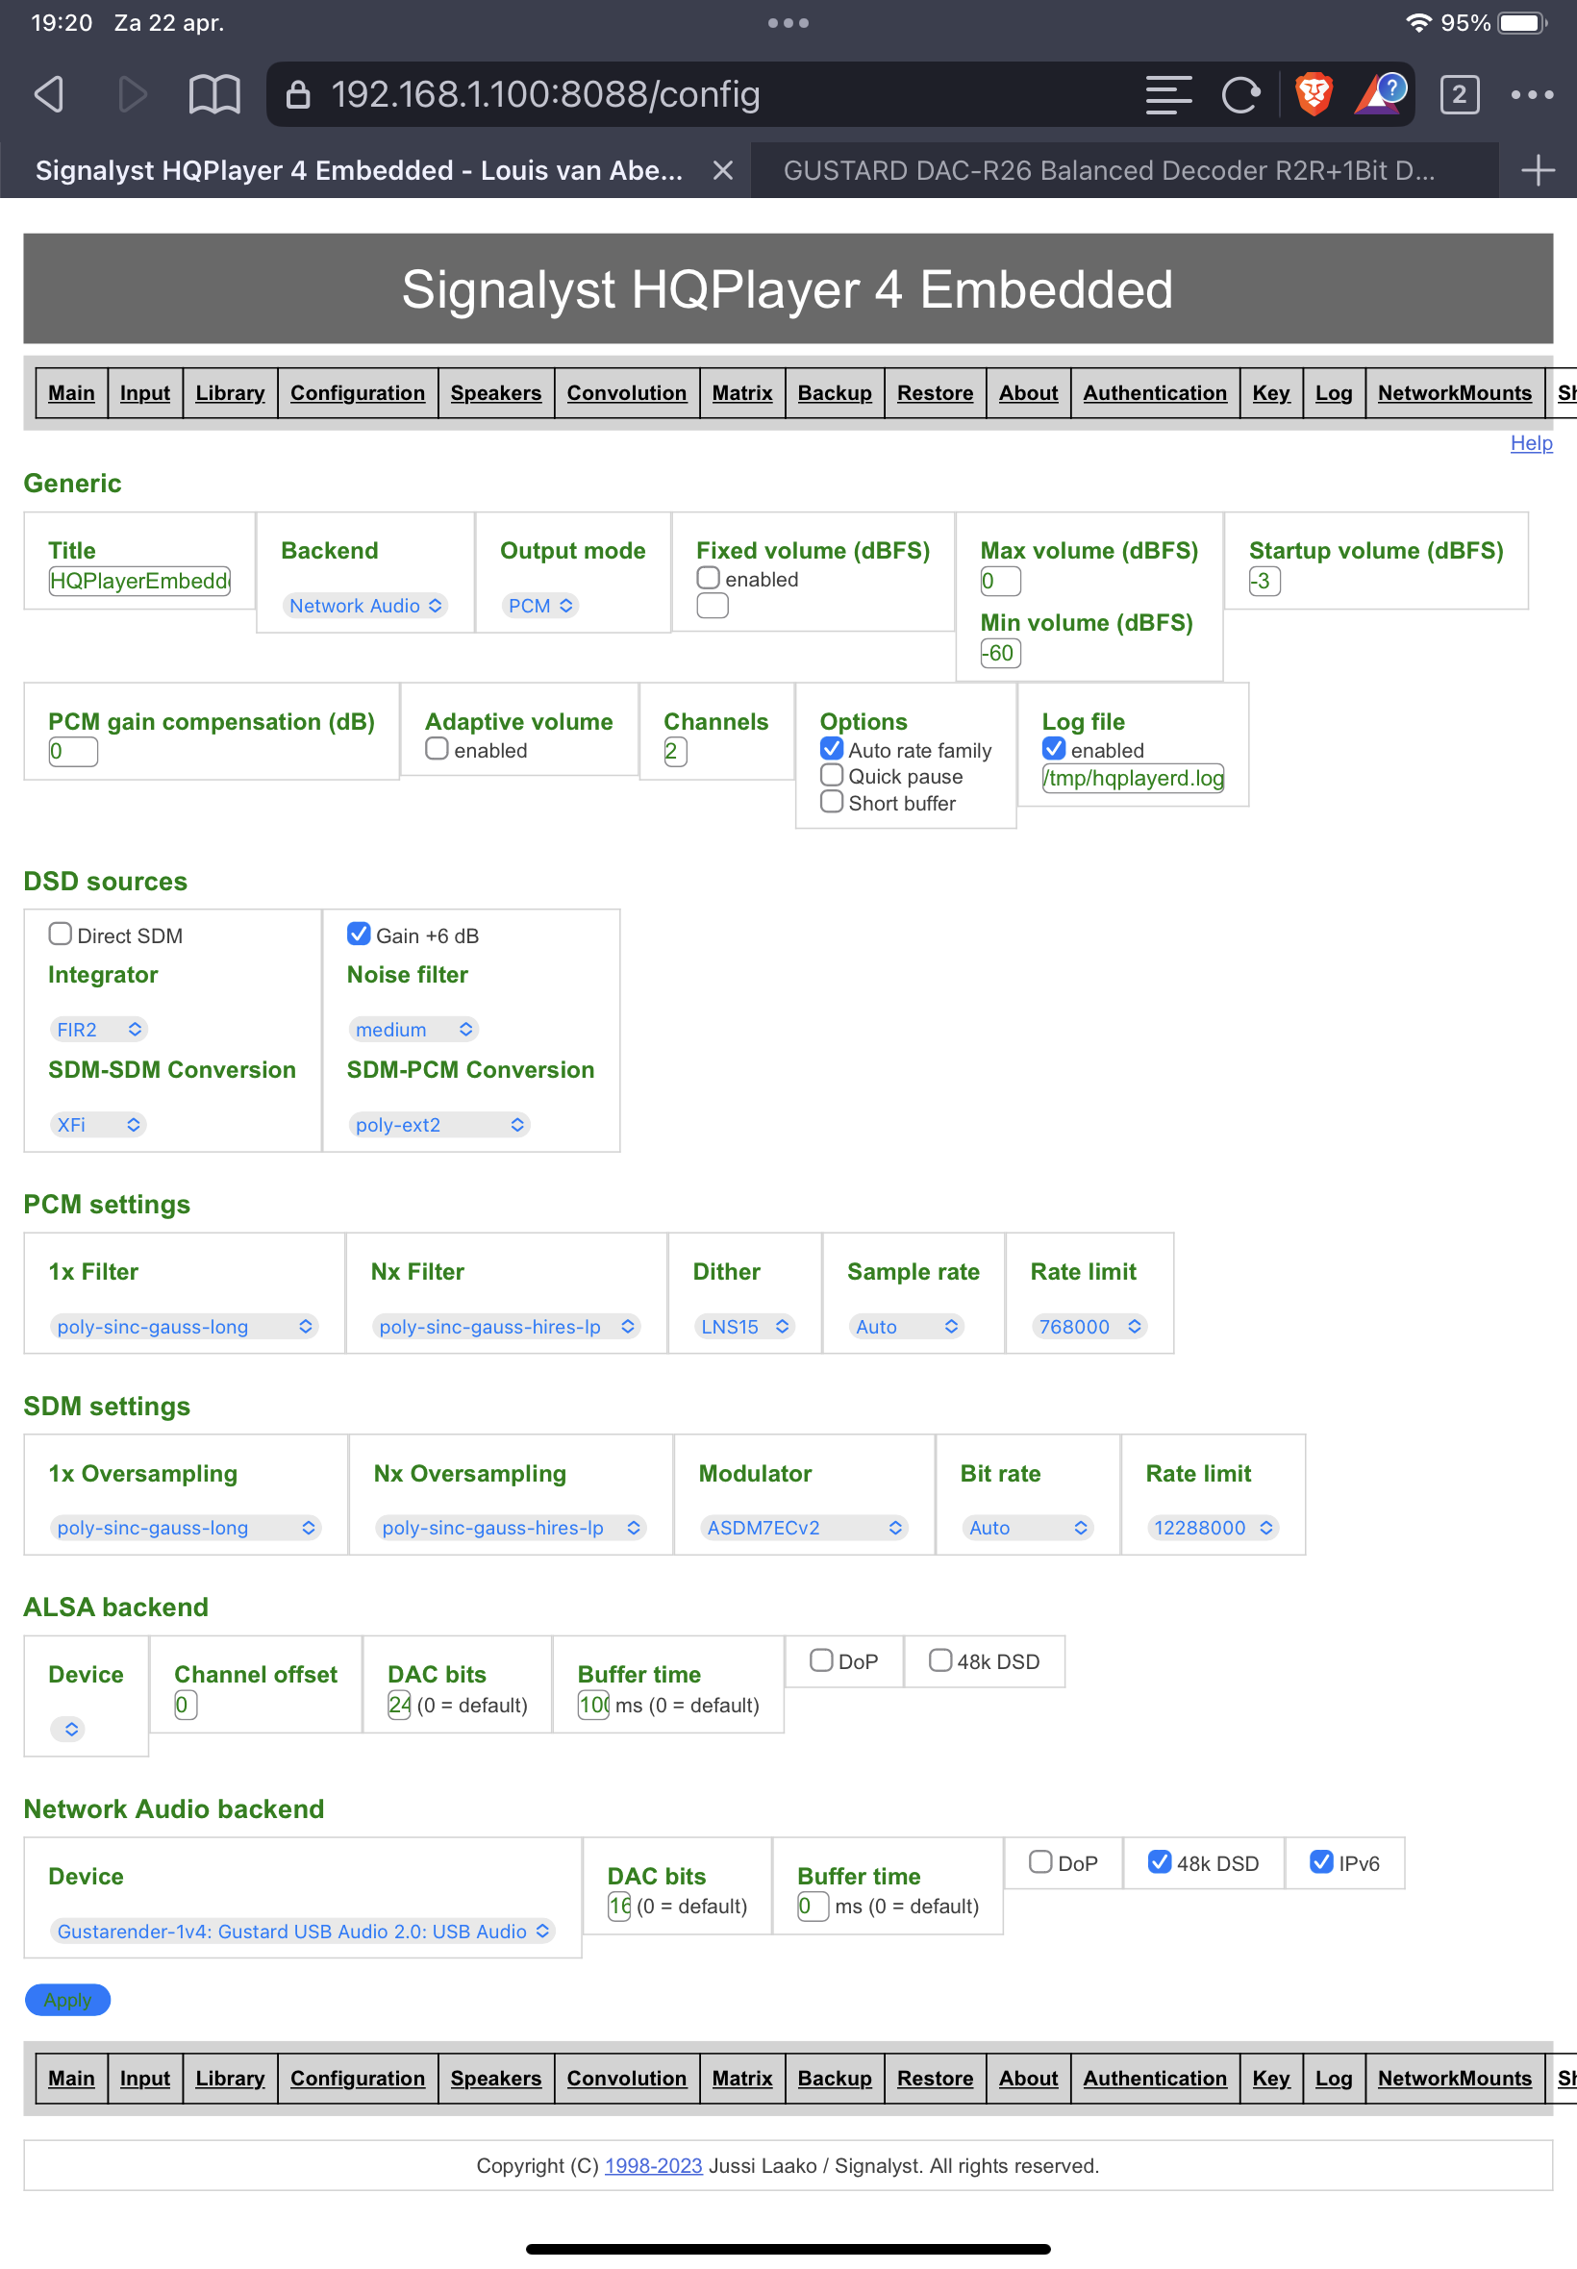Click the Apply button
Image resolution: width=1577 pixels, height=2269 pixels.
point(67,2000)
